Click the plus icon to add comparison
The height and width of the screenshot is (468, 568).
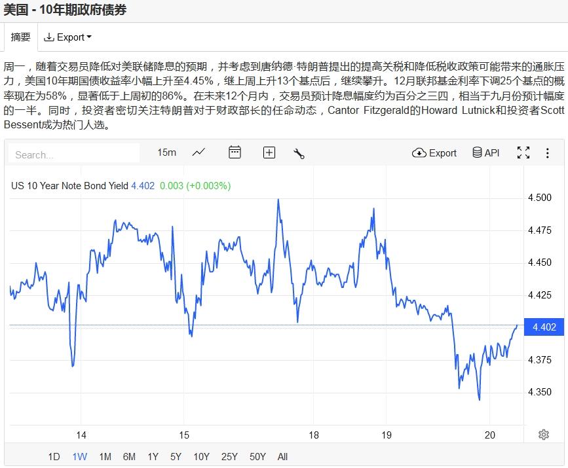click(269, 153)
